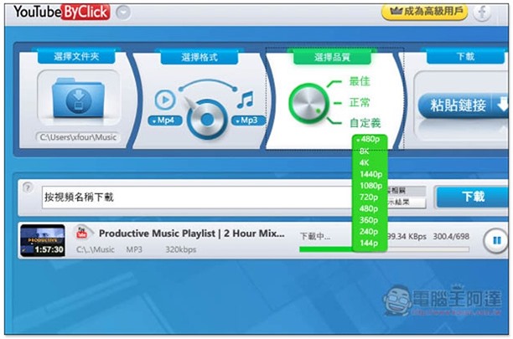Screen dimensions: 513x339
Task: Select 4K from quality dropdown list
Action: coord(365,162)
